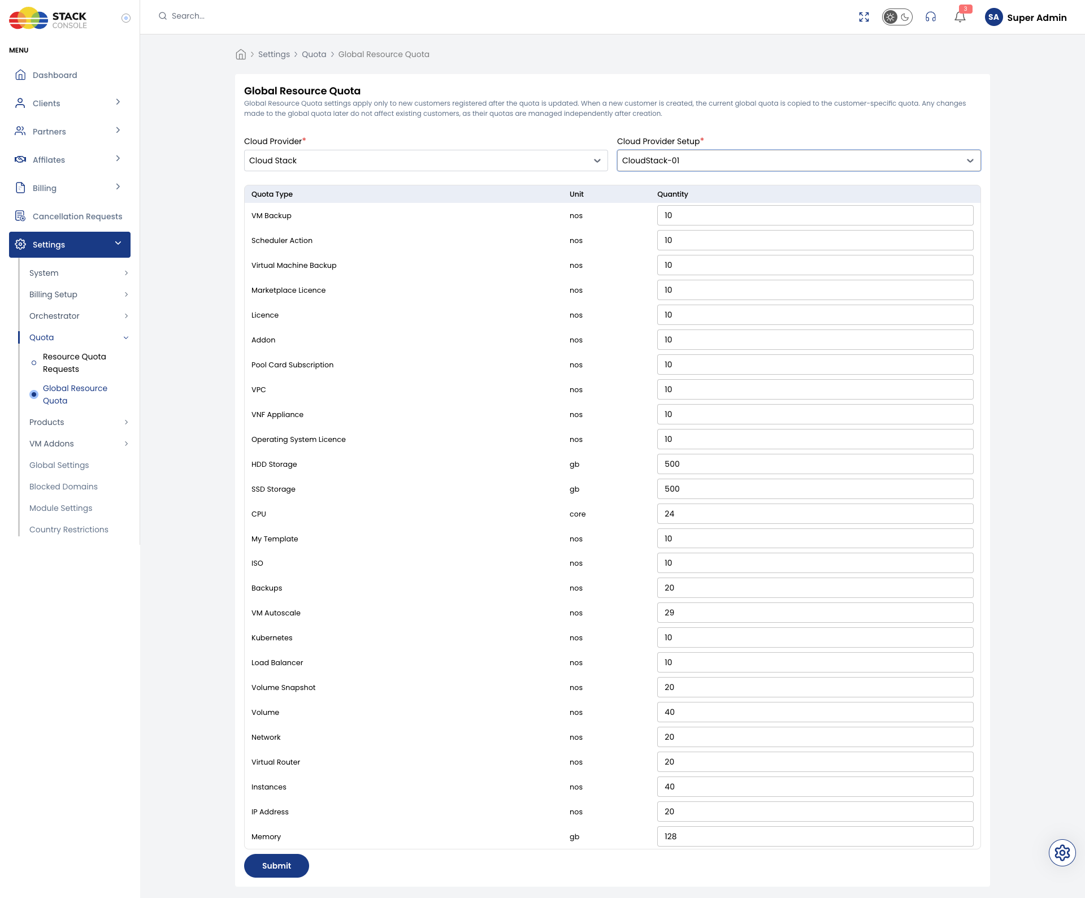
Task: Click the Quota Type column header
Action: [272, 194]
